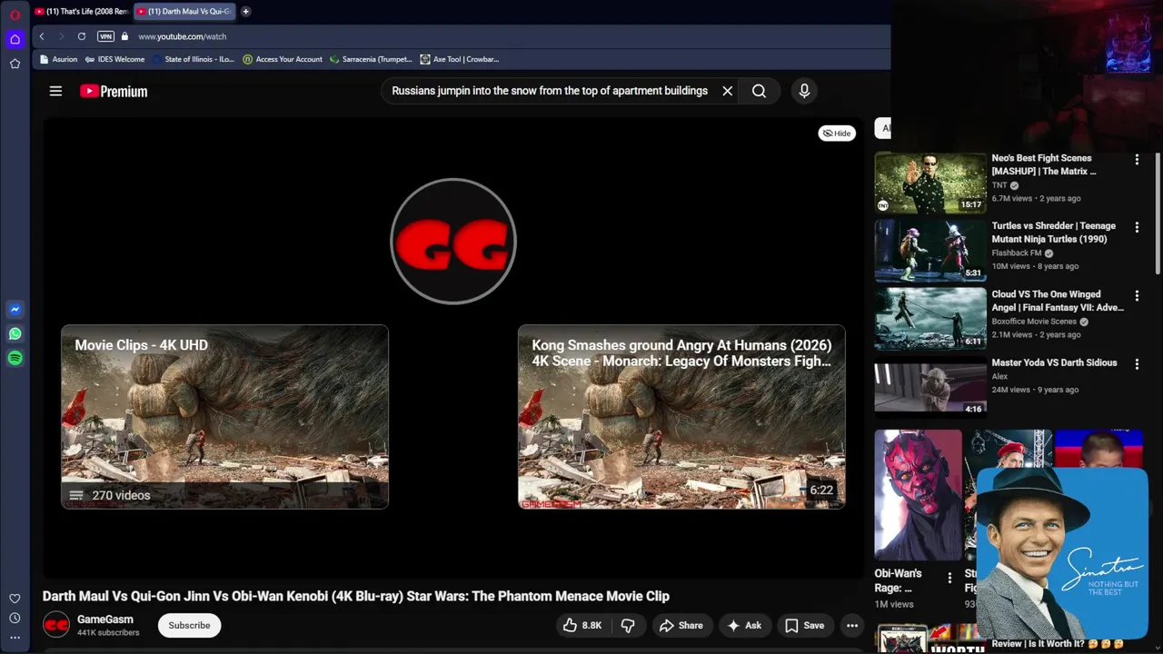
Task: Open the IDES Welcome bookmark
Action: coord(114,59)
